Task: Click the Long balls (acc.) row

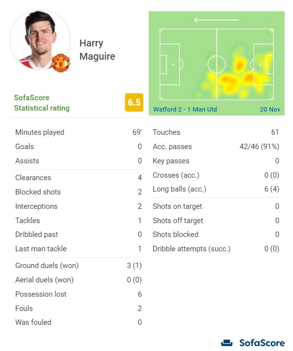Action: pos(216,189)
